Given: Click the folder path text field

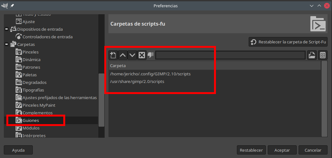Looking at the screenshot, I should point(230,55).
